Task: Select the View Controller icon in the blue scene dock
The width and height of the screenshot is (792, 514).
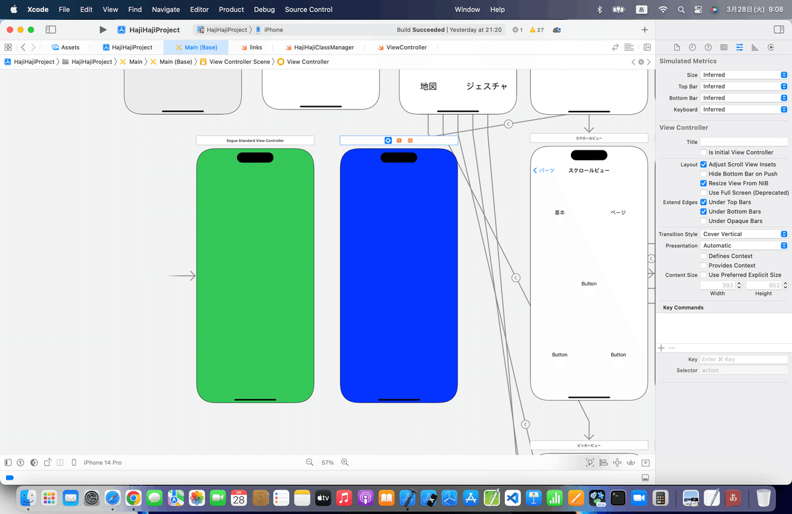Action: (388, 141)
